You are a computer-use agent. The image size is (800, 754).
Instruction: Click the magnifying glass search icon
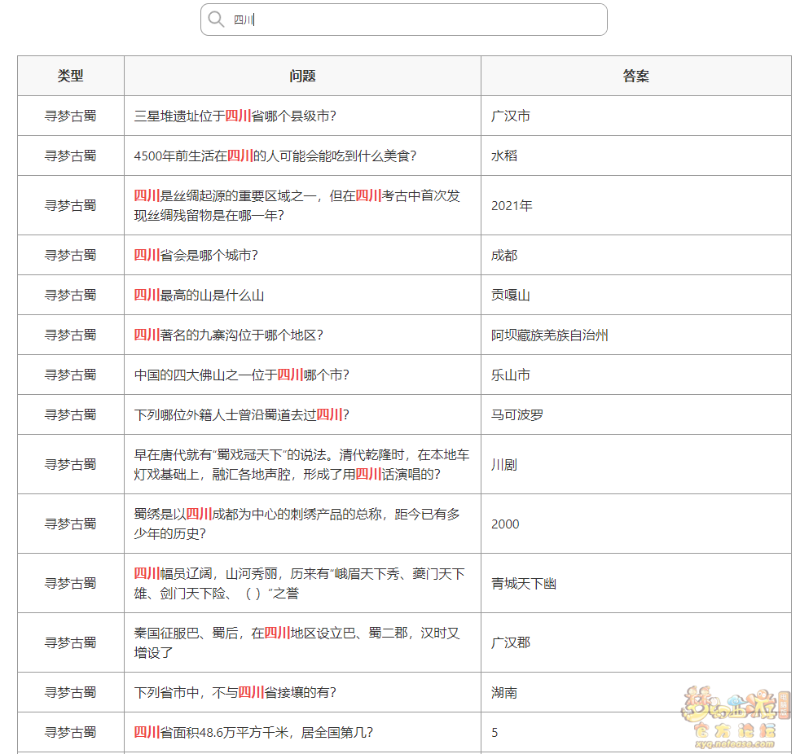pyautogui.click(x=216, y=20)
